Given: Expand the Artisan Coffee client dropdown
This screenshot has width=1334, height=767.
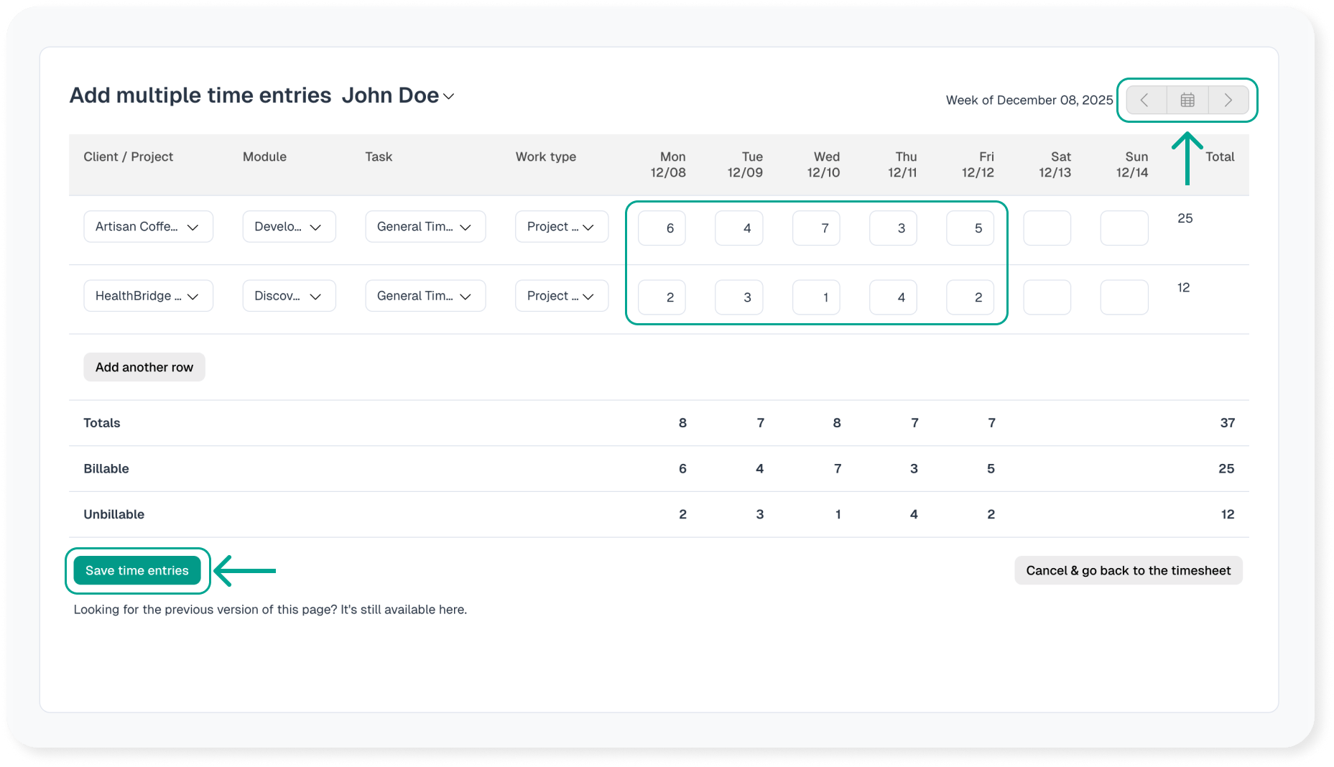Looking at the screenshot, I should point(148,227).
